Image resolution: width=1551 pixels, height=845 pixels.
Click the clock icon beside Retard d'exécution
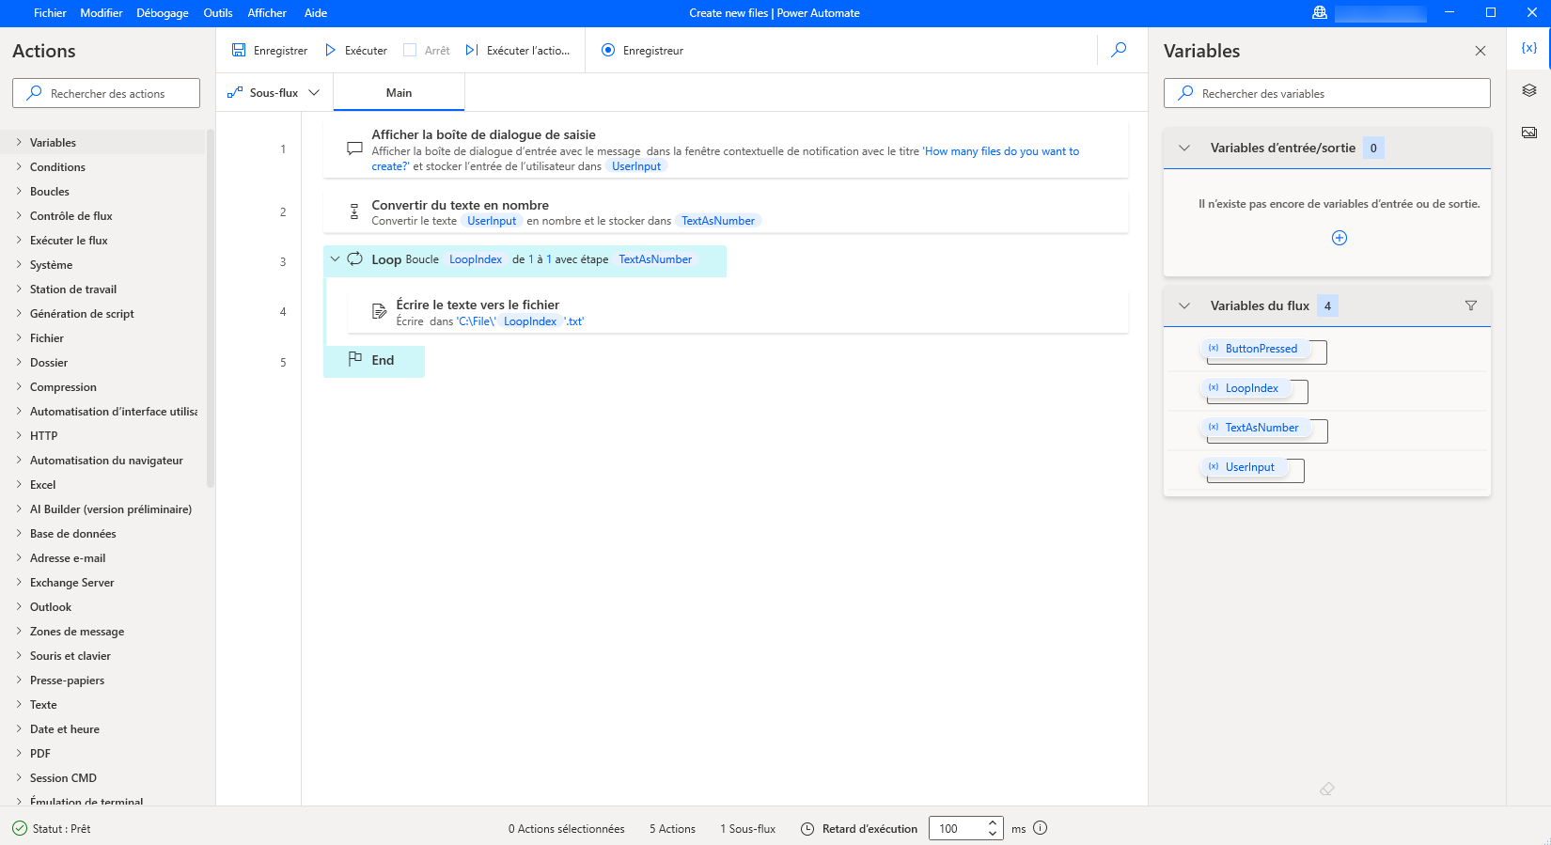tap(807, 829)
